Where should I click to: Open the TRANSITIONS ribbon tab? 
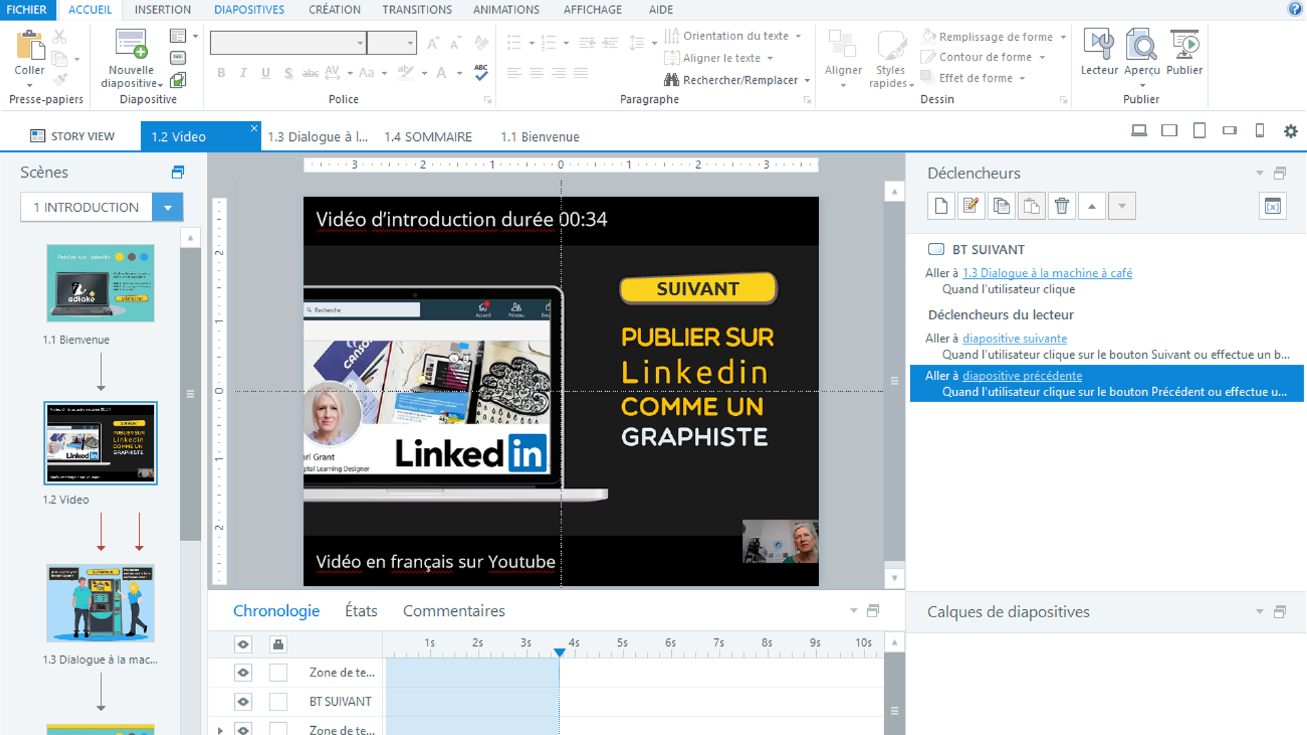(417, 10)
